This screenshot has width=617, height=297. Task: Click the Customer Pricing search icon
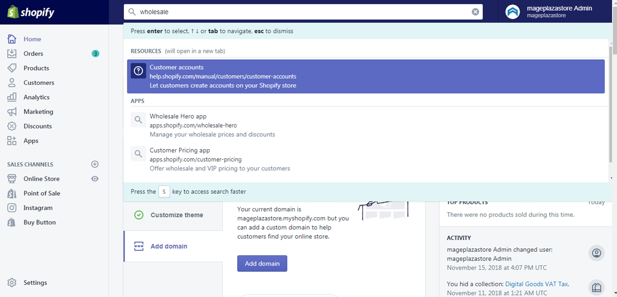138,154
